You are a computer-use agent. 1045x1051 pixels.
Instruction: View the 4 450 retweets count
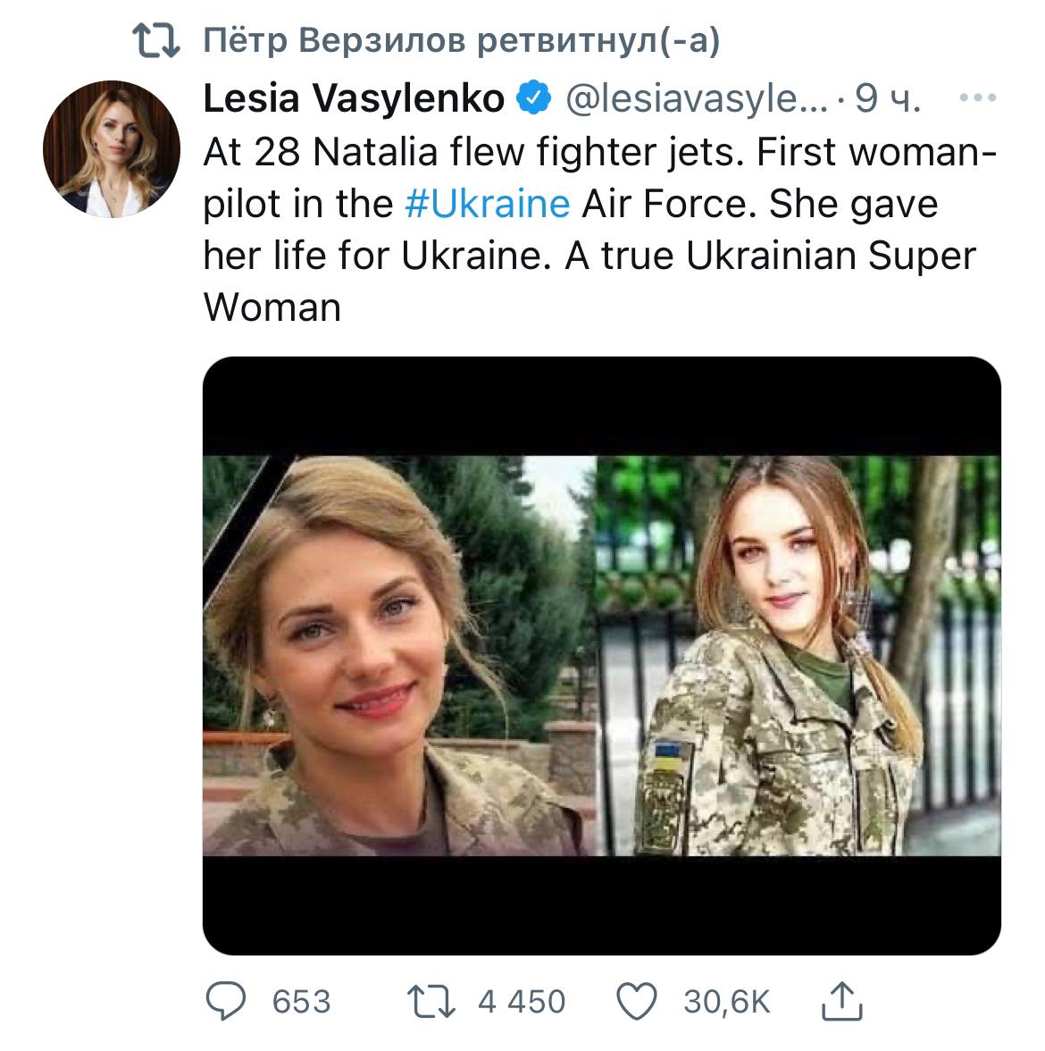pyautogui.click(x=522, y=1001)
